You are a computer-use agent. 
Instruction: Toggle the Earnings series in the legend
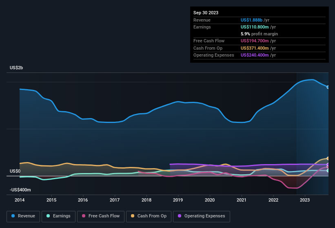58,216
